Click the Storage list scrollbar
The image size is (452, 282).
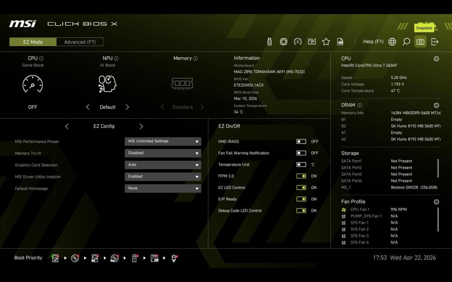coord(438,168)
